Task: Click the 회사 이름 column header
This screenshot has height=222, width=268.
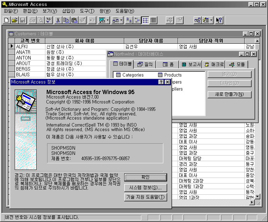Action: pyautogui.click(x=84, y=41)
